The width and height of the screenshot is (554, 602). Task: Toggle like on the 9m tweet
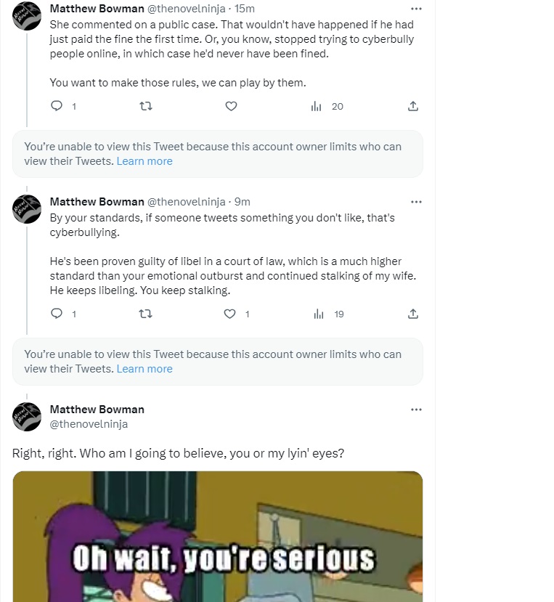(231, 314)
